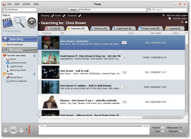
Task: Open the video library clapperboard icon
Action: pos(8,22)
